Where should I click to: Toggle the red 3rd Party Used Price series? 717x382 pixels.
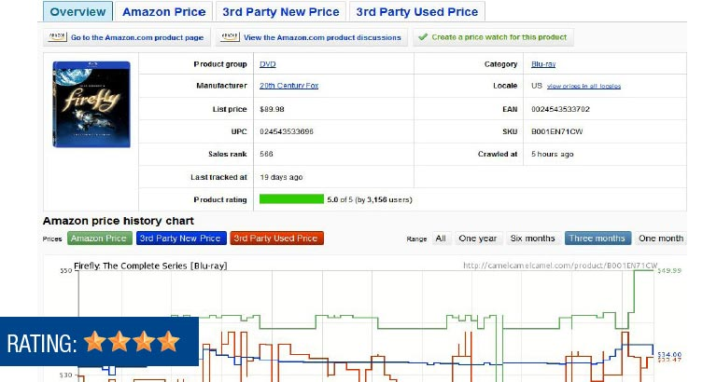276,239
